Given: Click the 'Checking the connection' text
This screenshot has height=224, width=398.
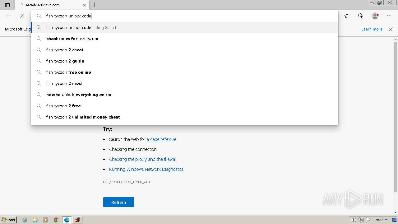Looking at the screenshot, I should click(x=133, y=149).
